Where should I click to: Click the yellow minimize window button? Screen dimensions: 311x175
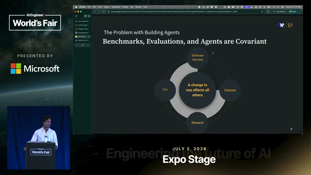tap(78, 12)
